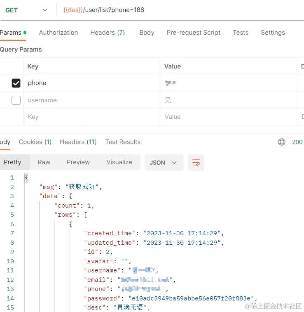304x312 pixels.
Task: Open the GET method dropdown
Action: (x=26, y=10)
